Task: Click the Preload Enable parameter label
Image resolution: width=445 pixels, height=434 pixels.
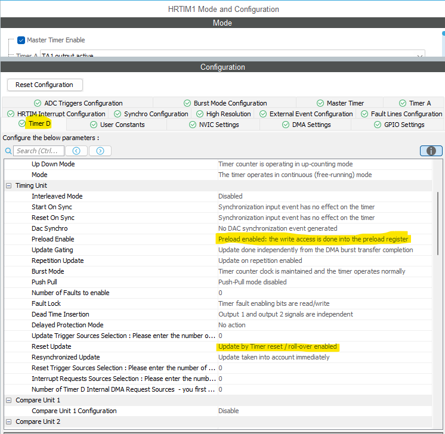Action: [52, 240]
